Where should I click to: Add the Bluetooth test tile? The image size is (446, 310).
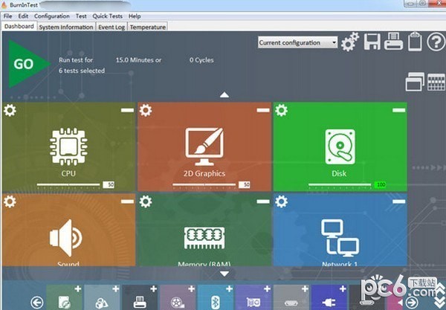216,297
